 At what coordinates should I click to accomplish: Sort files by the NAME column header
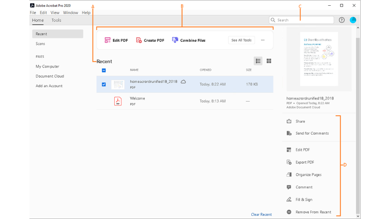(x=134, y=70)
